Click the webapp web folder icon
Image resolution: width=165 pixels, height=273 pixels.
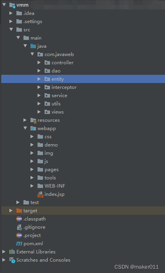(33, 128)
